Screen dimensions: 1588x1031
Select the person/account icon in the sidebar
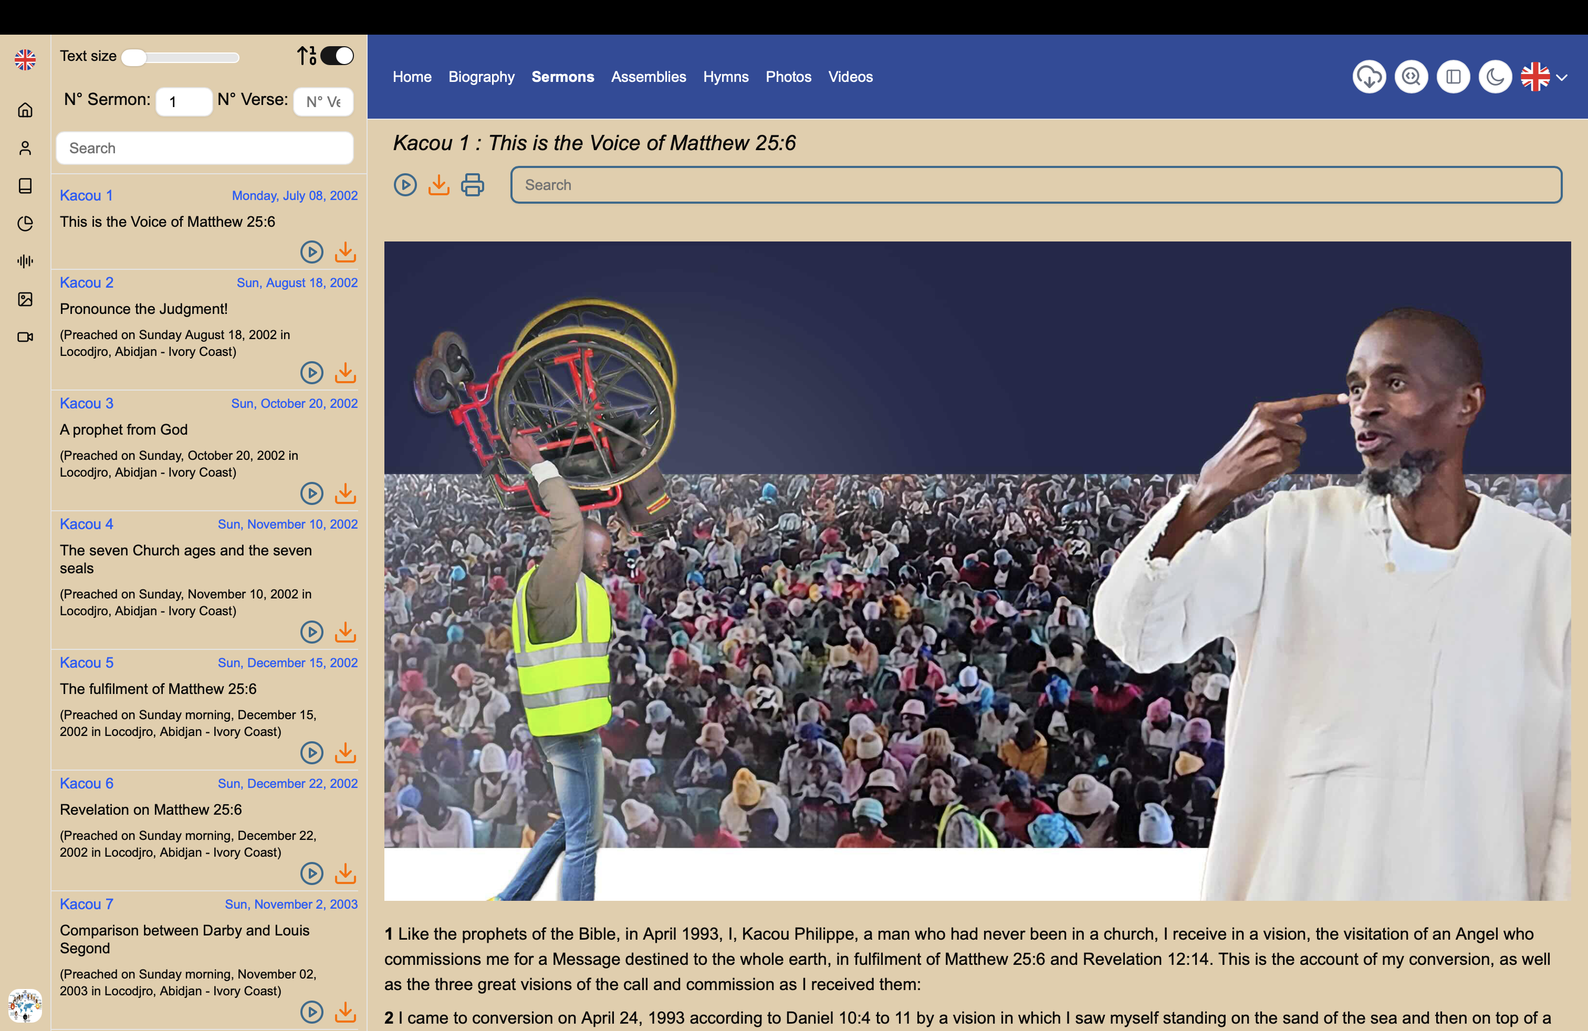[x=25, y=148]
